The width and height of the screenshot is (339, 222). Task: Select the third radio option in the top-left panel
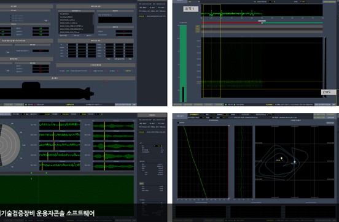click(11, 21)
